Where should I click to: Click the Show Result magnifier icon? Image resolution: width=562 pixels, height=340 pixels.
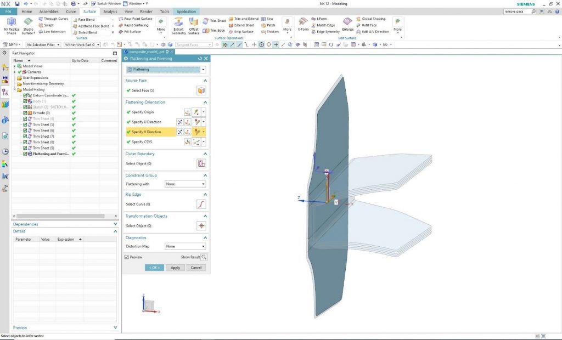204,257
